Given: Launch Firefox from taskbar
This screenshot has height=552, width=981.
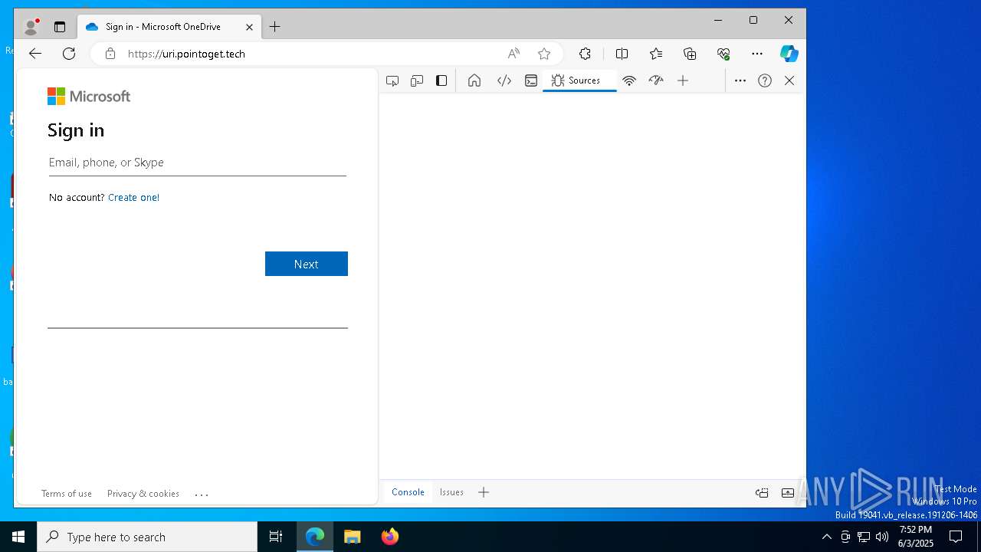Looking at the screenshot, I should (390, 537).
